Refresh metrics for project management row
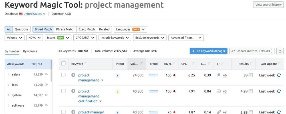 pyautogui.click(x=279, y=75)
